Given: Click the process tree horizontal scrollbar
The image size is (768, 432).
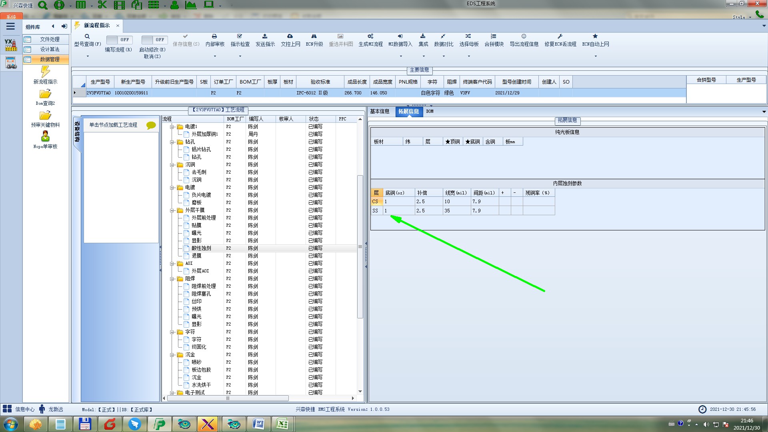Looking at the screenshot, I should (x=228, y=398).
